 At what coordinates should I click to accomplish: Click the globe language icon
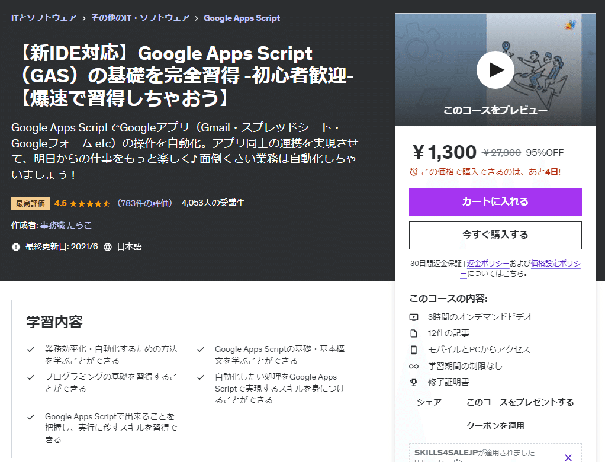108,247
